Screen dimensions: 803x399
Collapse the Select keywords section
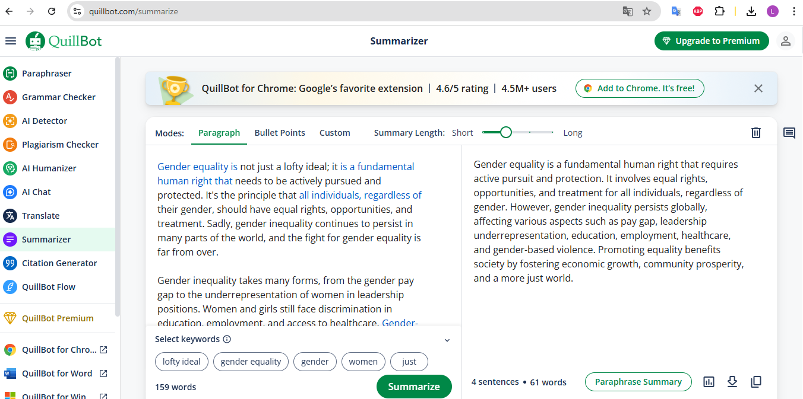(447, 340)
